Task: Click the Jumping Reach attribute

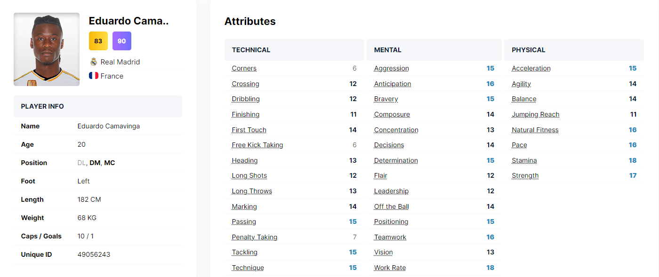Action: pos(535,114)
